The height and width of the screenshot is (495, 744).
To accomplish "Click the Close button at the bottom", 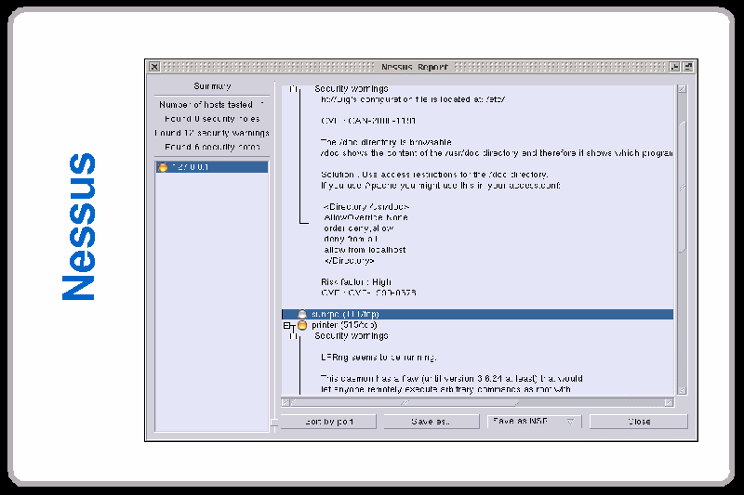I will pyautogui.click(x=639, y=422).
